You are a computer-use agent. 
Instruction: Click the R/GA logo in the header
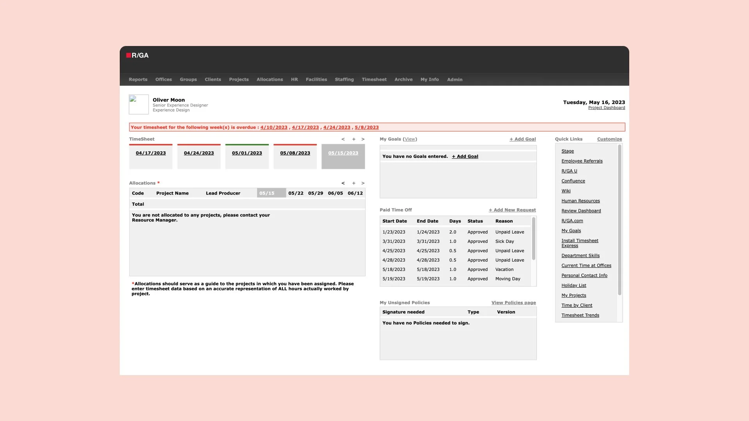(137, 55)
